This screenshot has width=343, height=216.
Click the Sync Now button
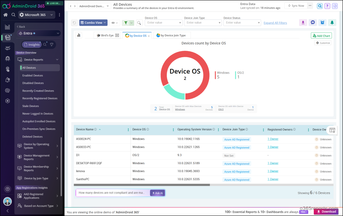(x=296, y=6)
